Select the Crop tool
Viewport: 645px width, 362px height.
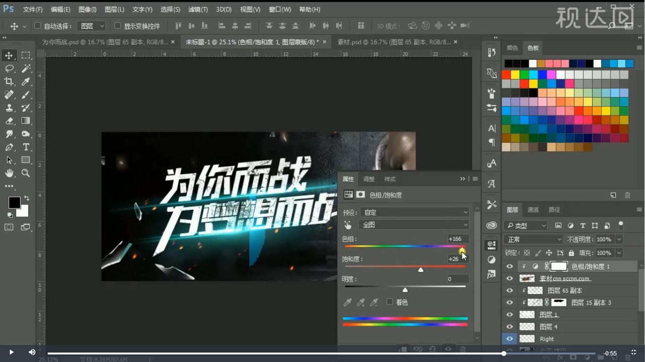[x=8, y=82]
